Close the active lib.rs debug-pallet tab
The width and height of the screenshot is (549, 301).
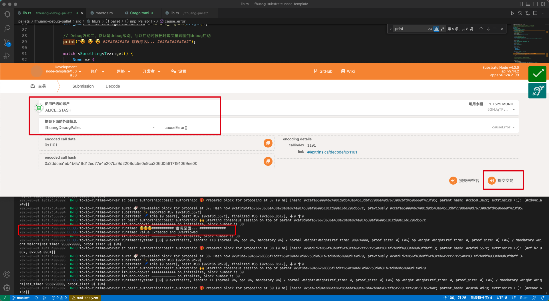point(82,13)
